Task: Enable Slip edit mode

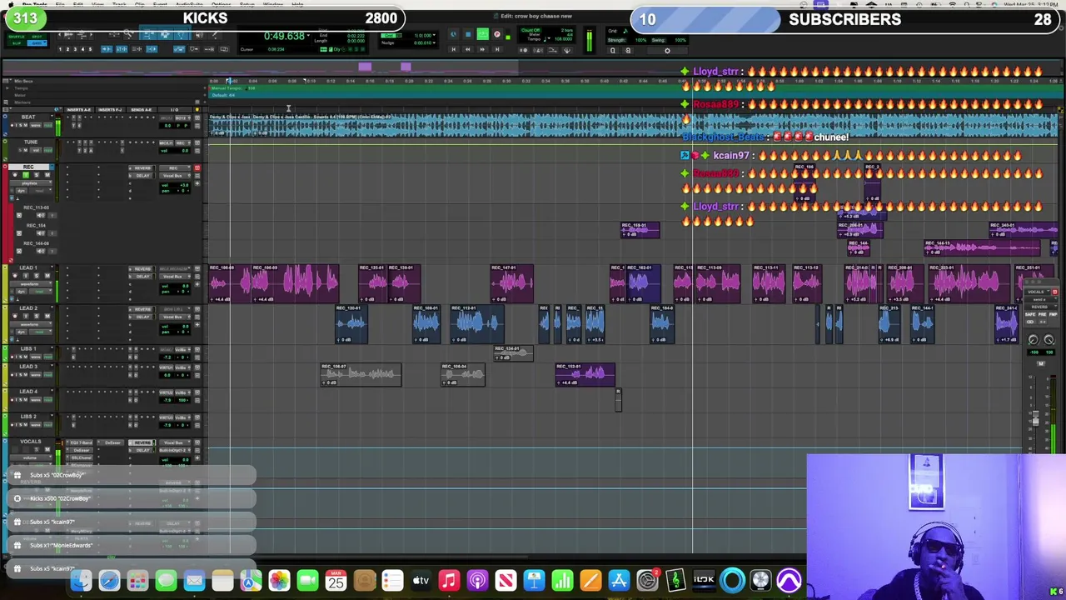Action: pos(17,43)
